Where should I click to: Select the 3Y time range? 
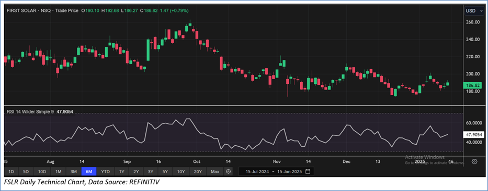[151, 172]
